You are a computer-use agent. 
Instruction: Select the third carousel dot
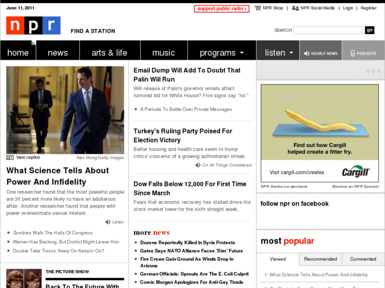(379, 71)
